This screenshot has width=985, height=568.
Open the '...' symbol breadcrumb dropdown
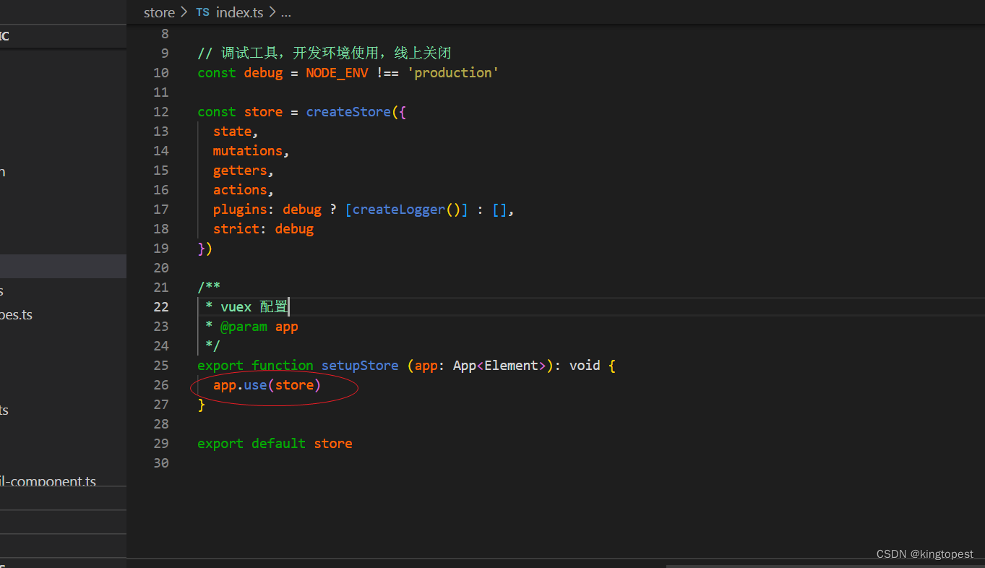(x=285, y=12)
